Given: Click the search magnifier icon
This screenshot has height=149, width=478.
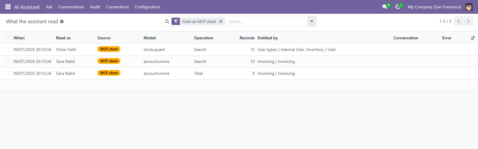Looking at the screenshot, I should 167,21.
